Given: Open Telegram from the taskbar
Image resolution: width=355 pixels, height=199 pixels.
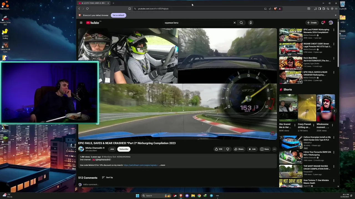Looking at the screenshot, I should [x=211, y=196].
